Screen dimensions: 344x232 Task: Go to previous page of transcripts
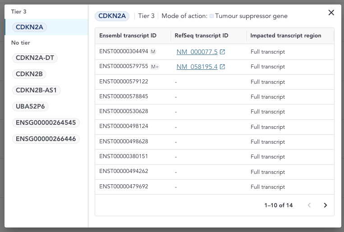[x=309, y=205]
